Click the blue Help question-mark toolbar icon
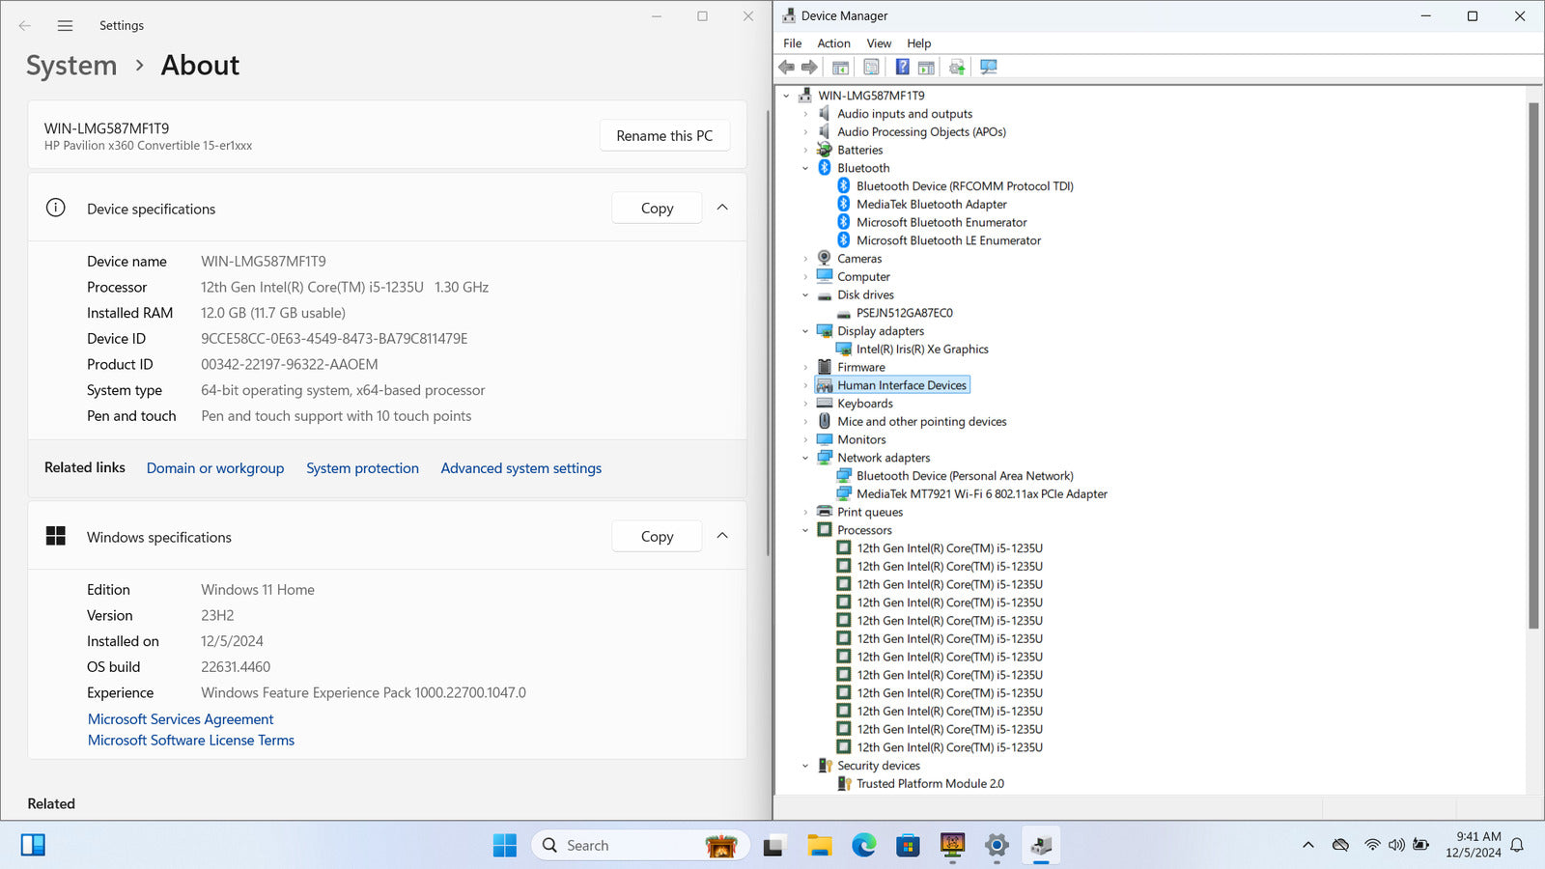1545x869 pixels. point(902,67)
